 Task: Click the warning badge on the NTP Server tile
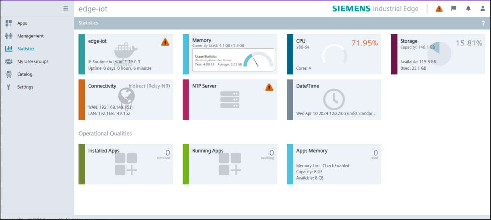(269, 87)
